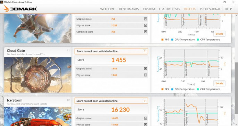Open the CUSTOM tab
Screen dimensions: 238x126
point(149,9)
